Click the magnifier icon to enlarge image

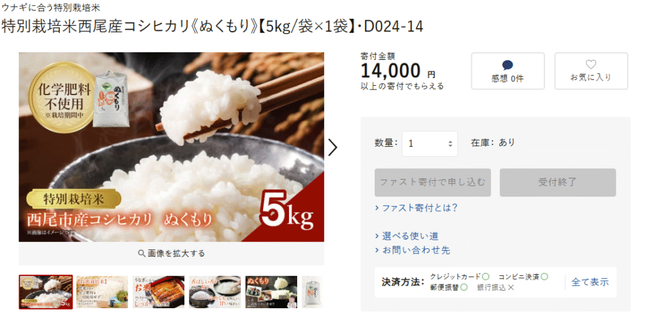tap(141, 253)
